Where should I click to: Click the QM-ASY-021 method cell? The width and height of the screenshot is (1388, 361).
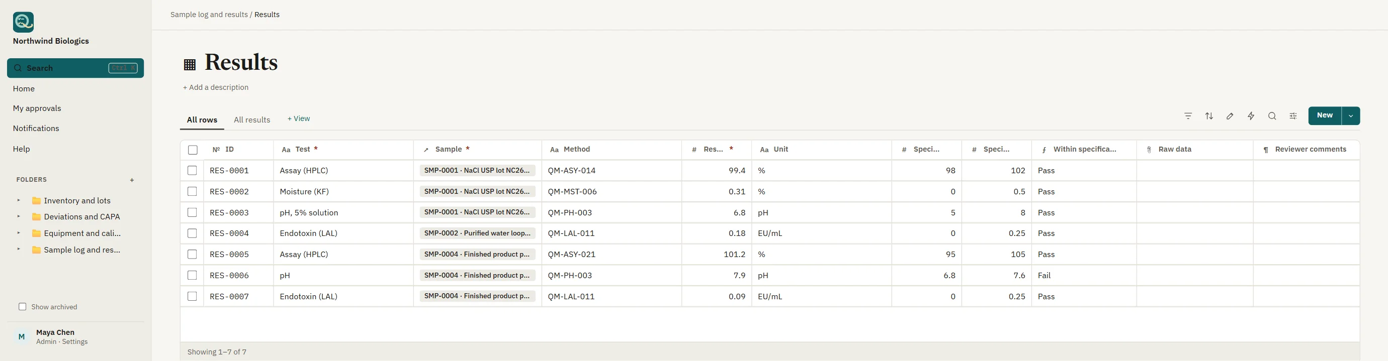tap(612, 254)
